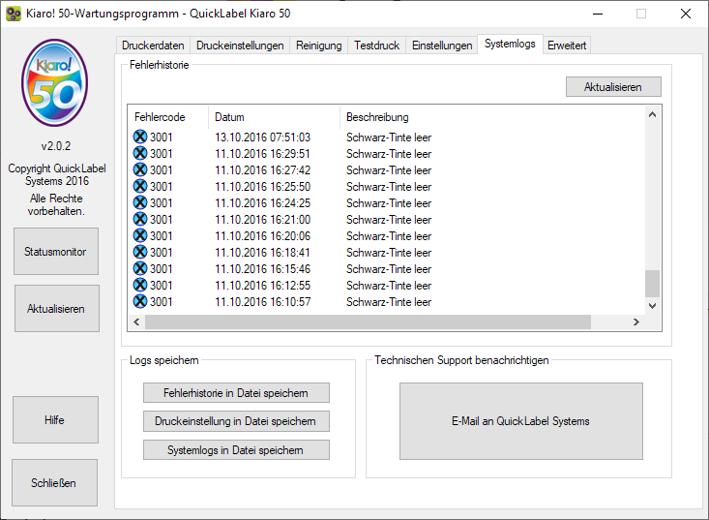Click E-Mail an QuickLabel Systems
Viewport: 709px width, 520px height.
point(521,421)
